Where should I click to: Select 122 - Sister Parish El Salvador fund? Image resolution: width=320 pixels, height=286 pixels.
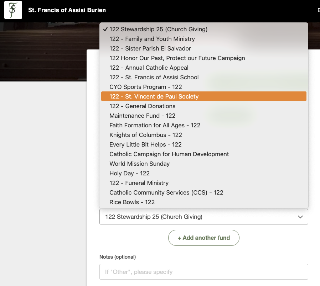tap(204, 48)
